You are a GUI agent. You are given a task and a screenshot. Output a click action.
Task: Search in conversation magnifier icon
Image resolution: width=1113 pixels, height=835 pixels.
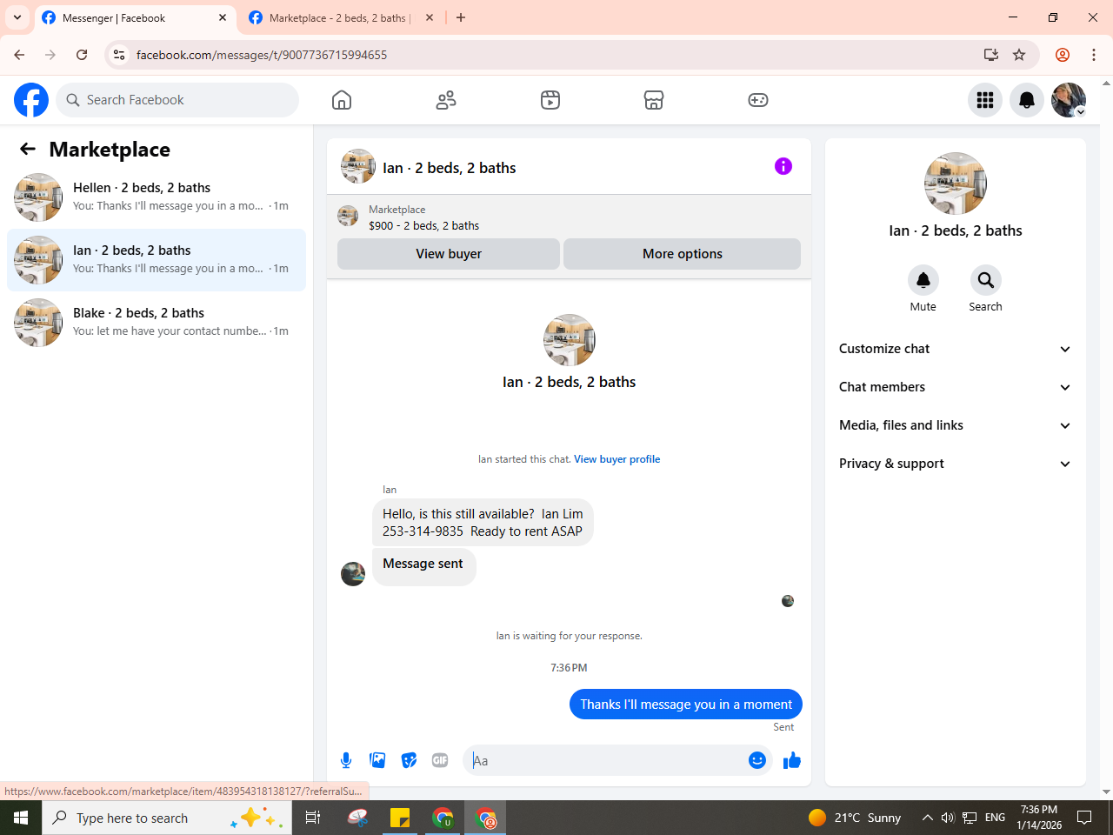pyautogui.click(x=986, y=280)
